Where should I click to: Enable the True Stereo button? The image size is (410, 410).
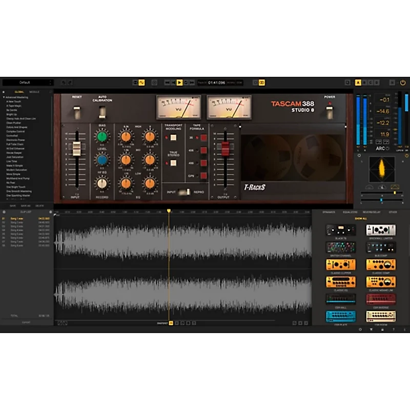click(173, 162)
